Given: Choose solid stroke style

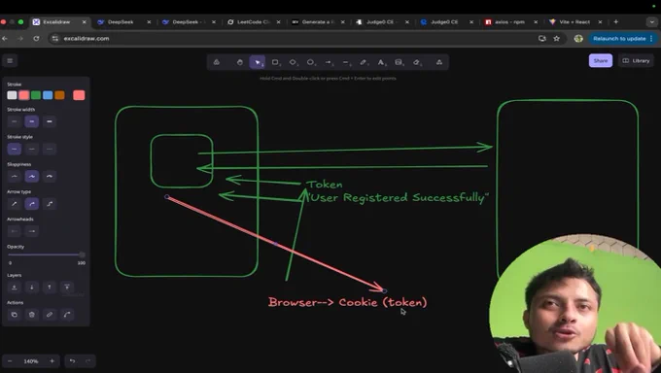Looking at the screenshot, I should 15,150.
